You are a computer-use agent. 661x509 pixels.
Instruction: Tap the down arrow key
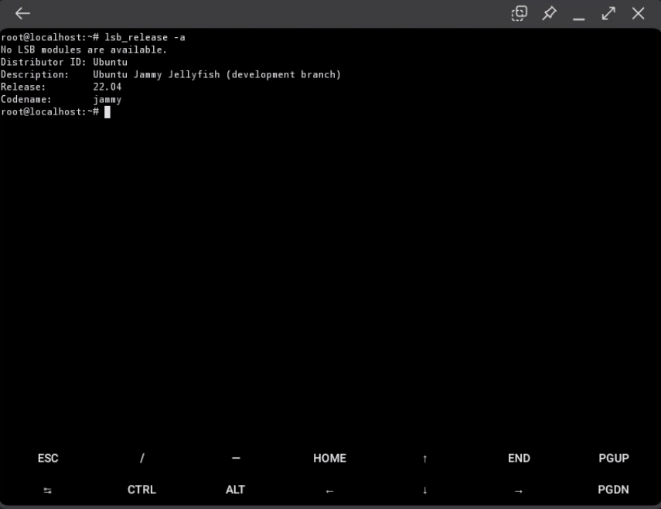[424, 490]
